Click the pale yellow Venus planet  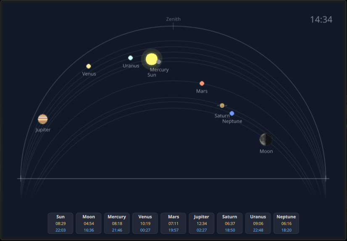[89, 66]
